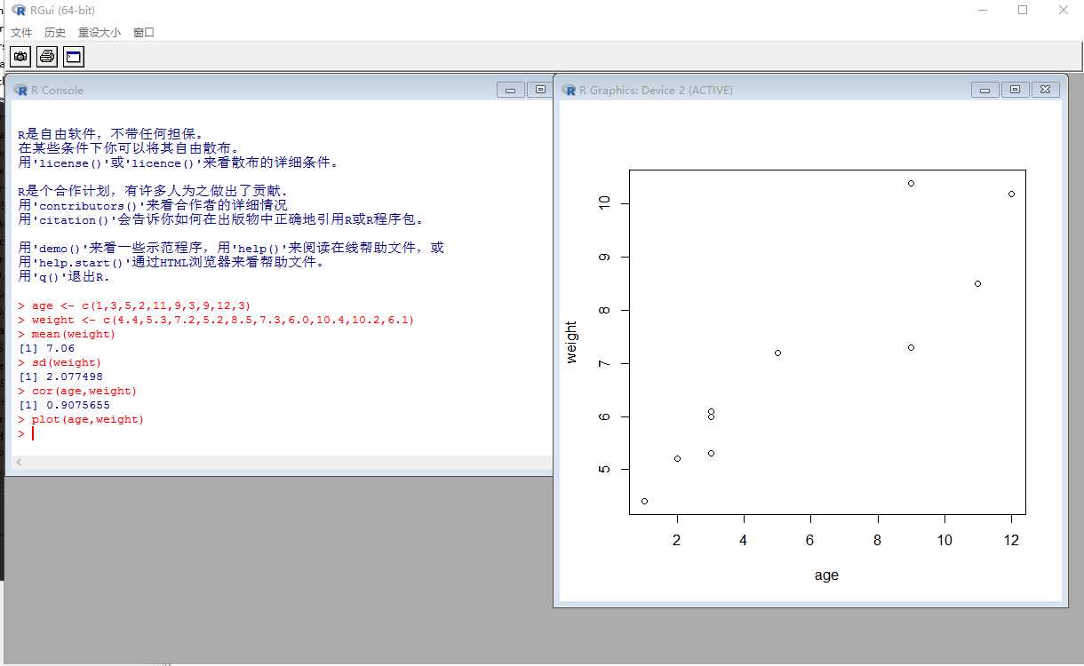Maximize the R Console window

point(539,90)
